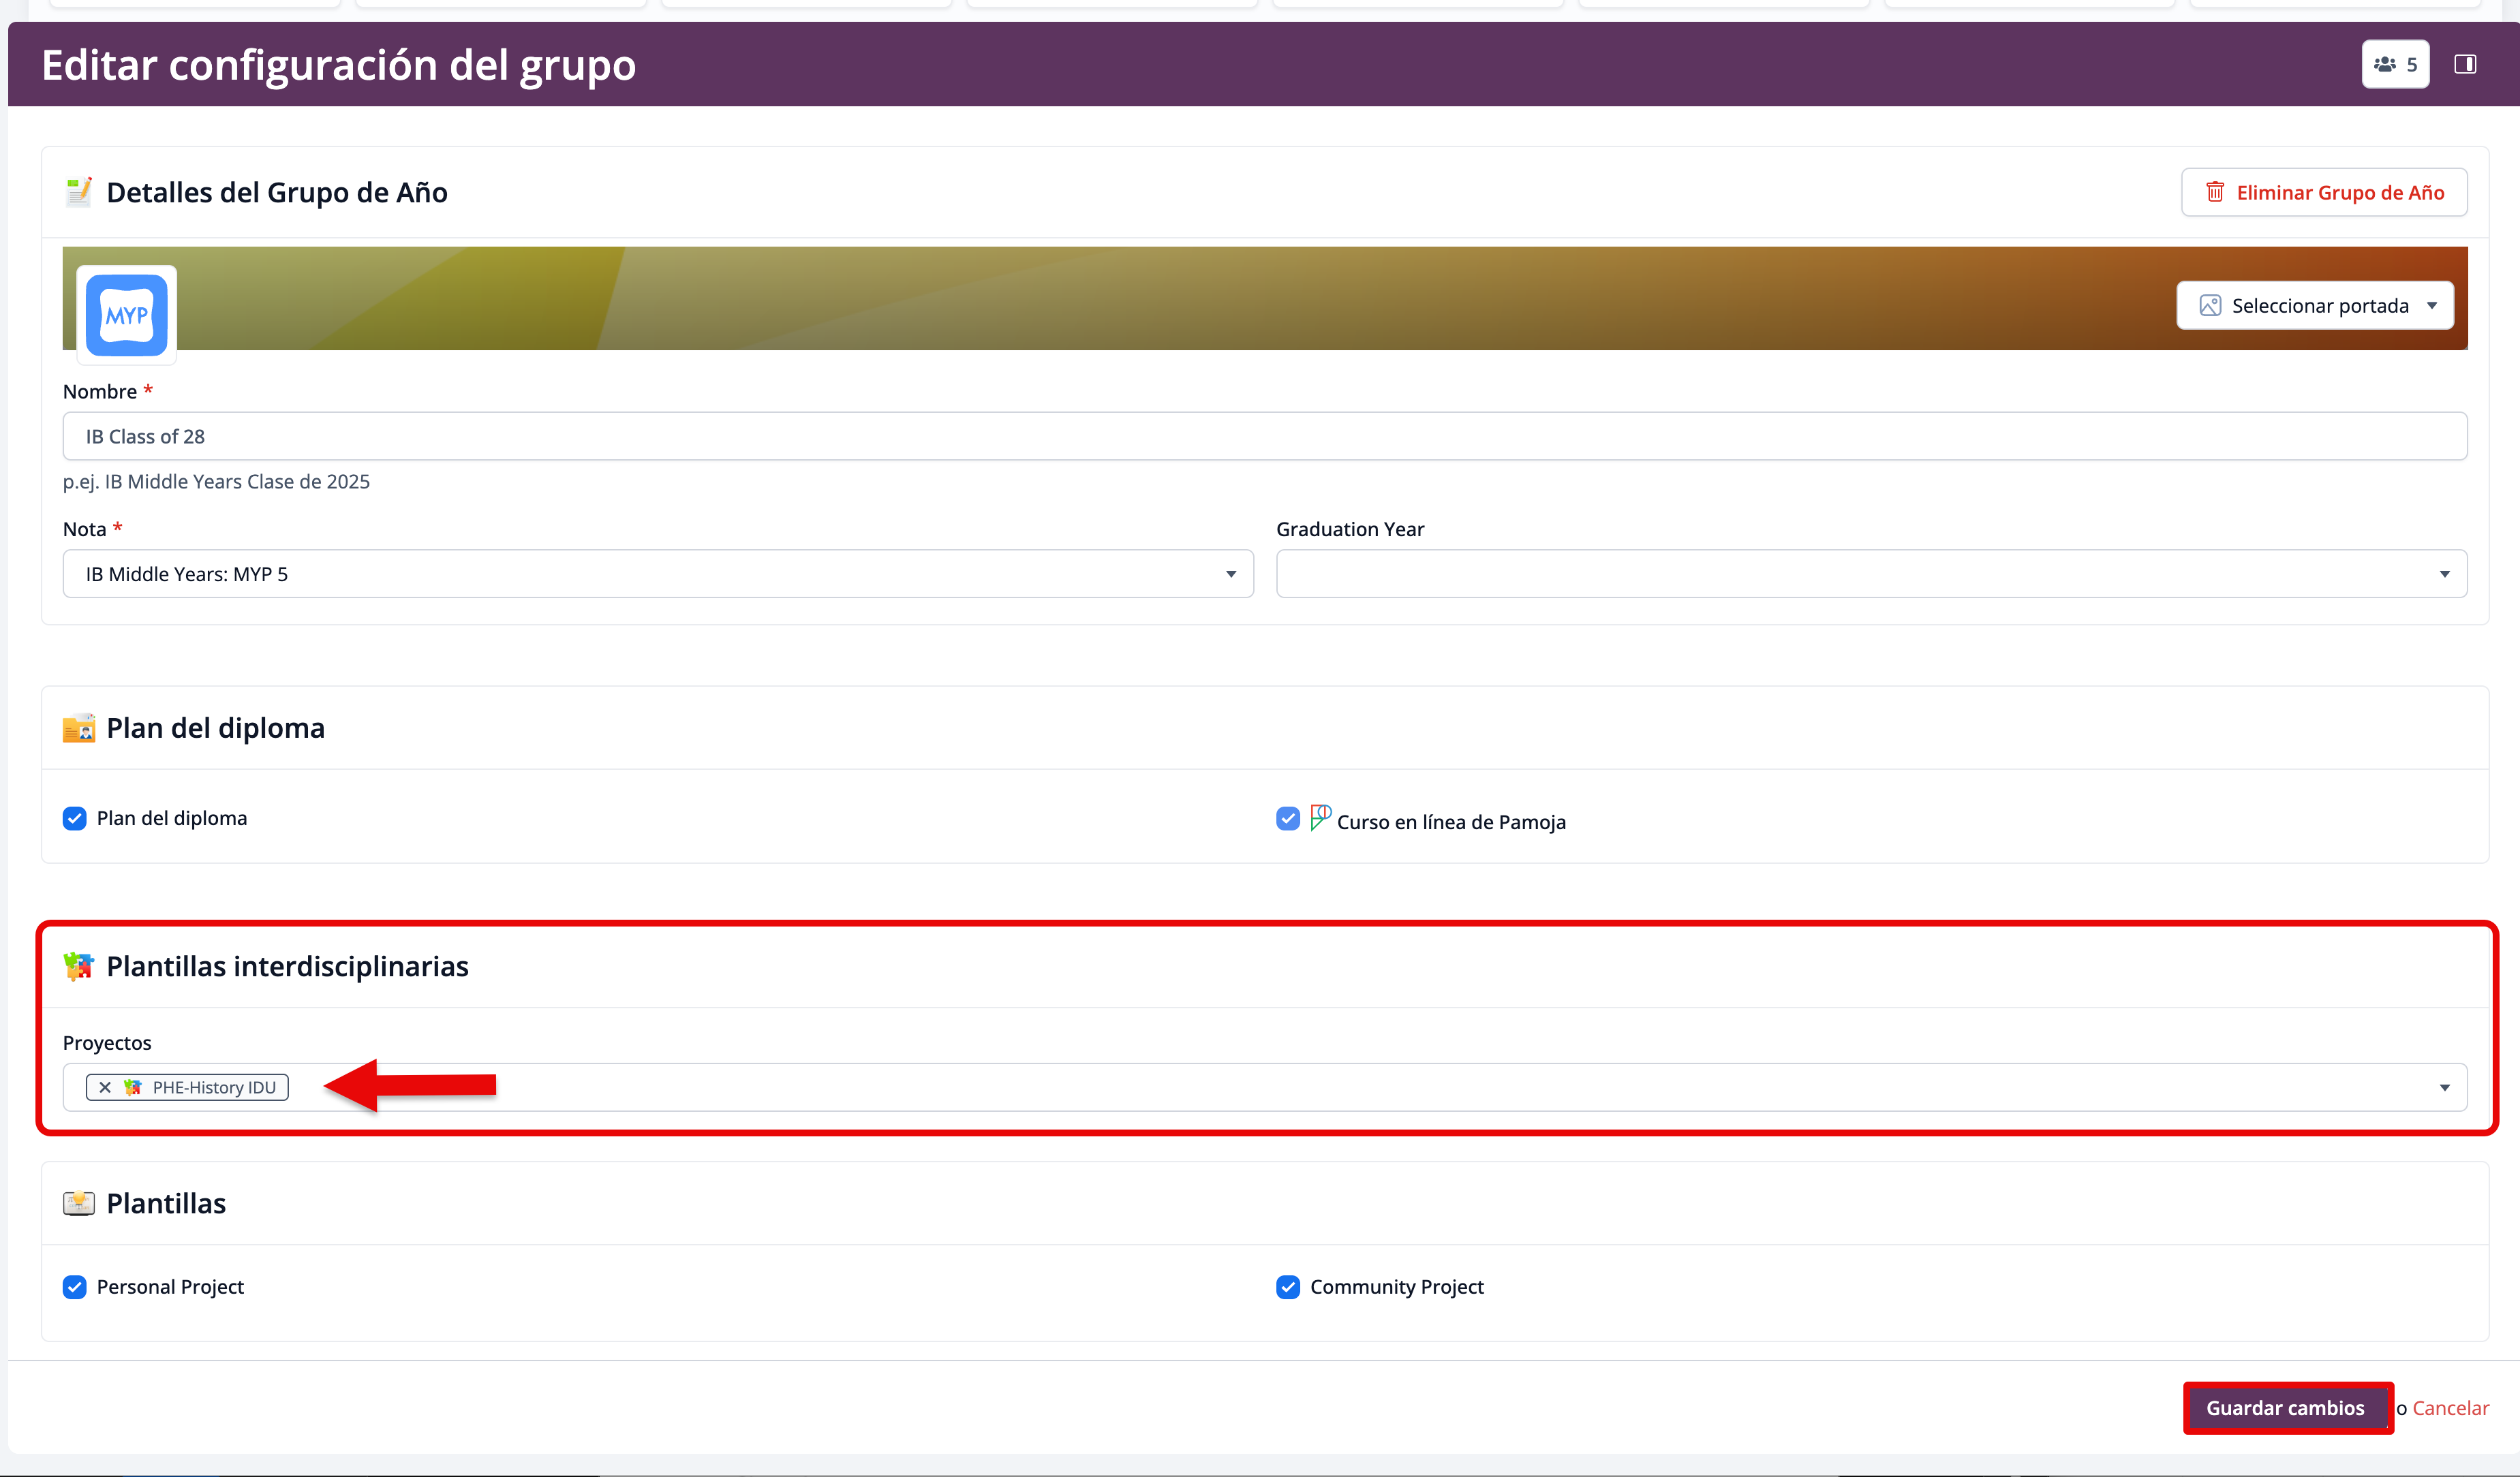This screenshot has height=1477, width=2520.
Task: Open the Nota dropdown showing MYP 5
Action: click(x=658, y=574)
